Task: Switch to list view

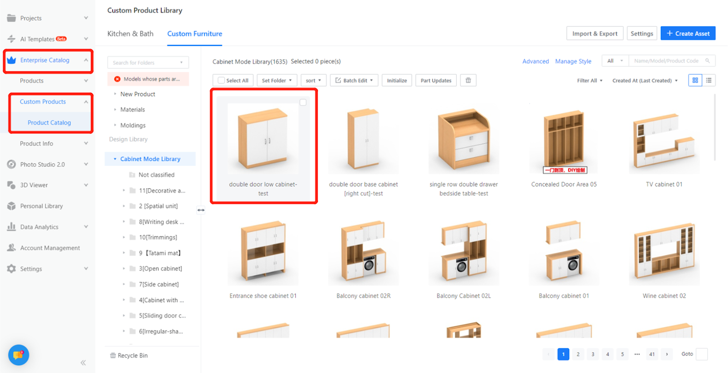Action: [x=709, y=81]
